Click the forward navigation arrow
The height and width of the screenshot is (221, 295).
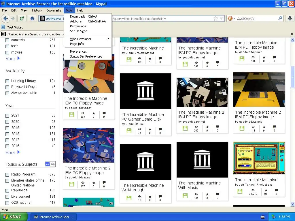(13, 18)
